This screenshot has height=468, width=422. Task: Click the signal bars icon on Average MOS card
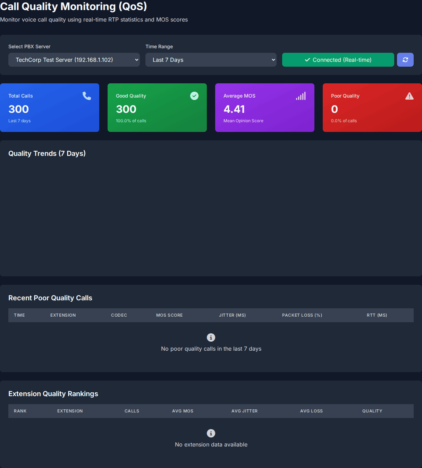(x=301, y=96)
